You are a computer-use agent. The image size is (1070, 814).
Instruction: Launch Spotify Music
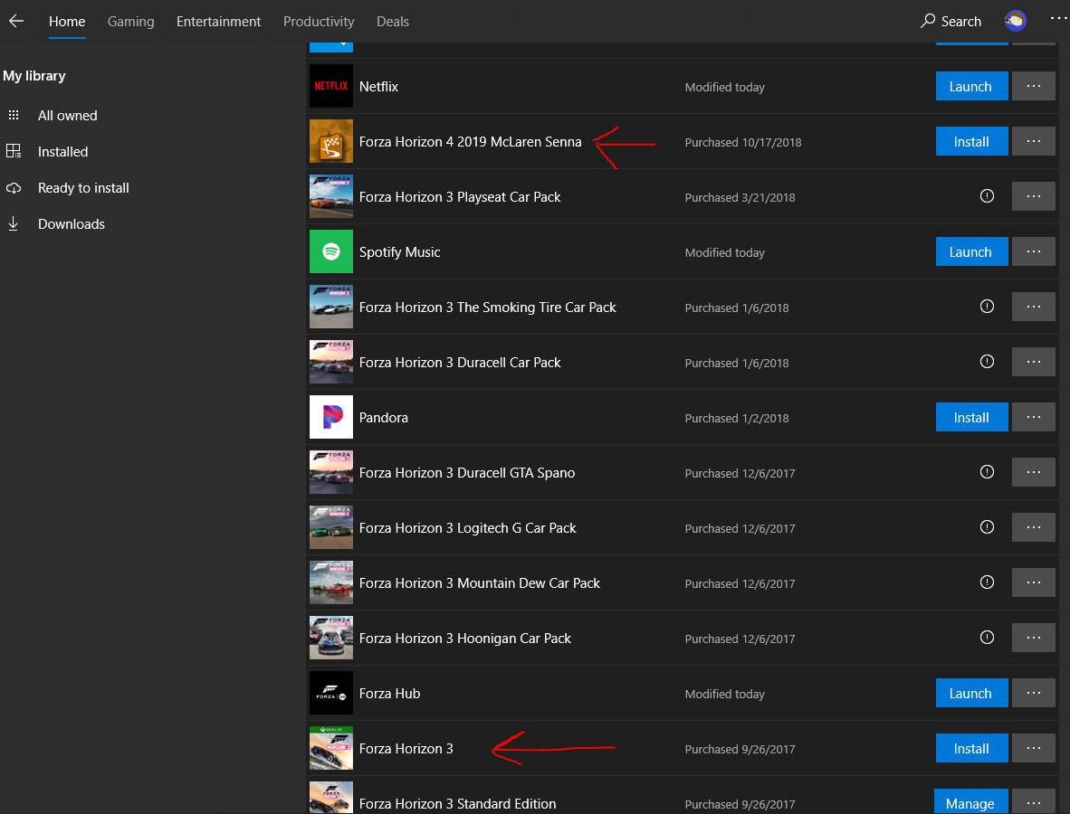tap(971, 251)
